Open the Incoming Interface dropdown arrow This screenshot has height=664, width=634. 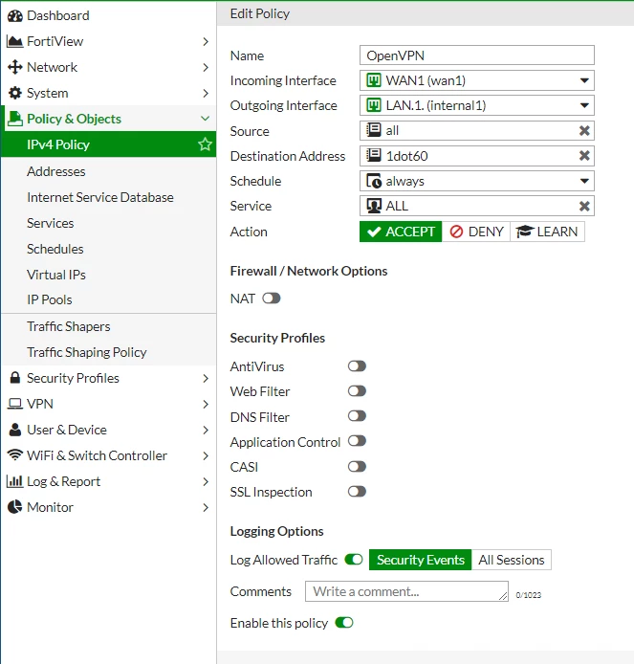[x=584, y=80]
